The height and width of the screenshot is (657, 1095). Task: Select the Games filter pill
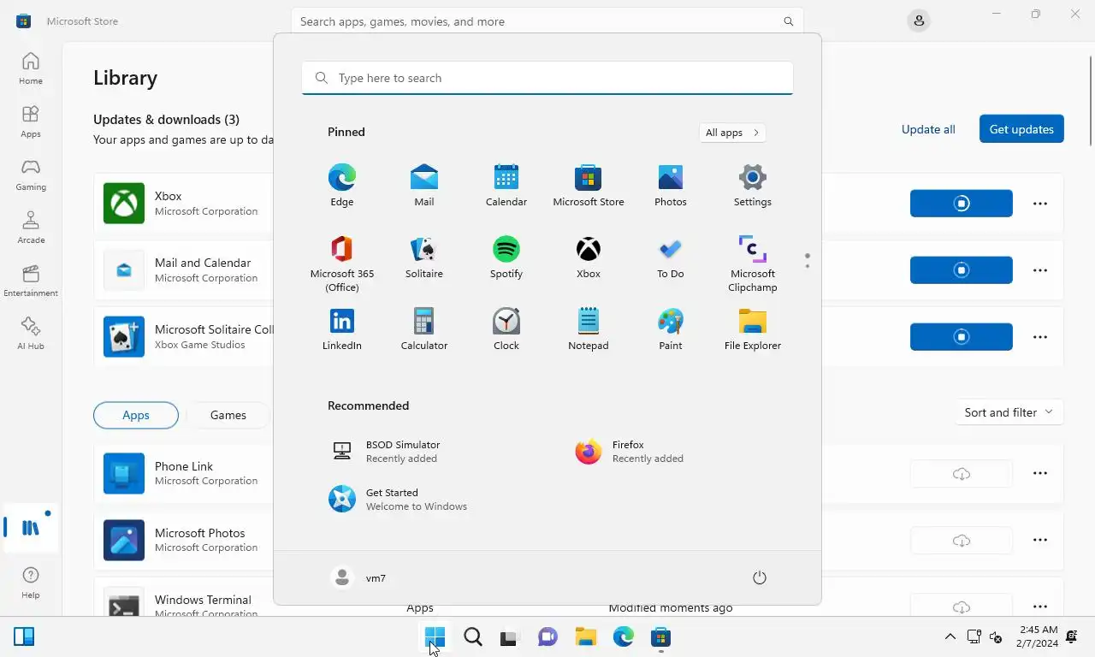[228, 415]
